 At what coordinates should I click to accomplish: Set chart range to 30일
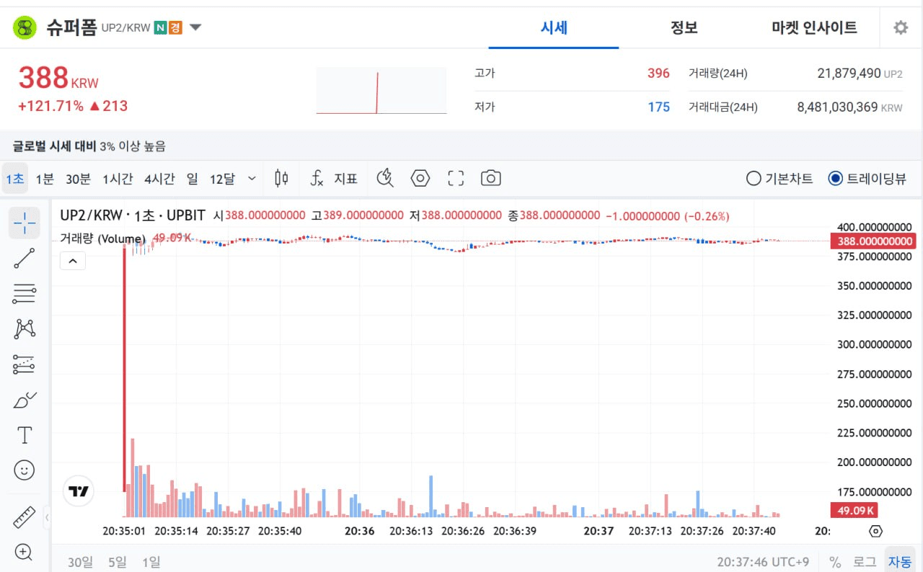pyautogui.click(x=80, y=562)
